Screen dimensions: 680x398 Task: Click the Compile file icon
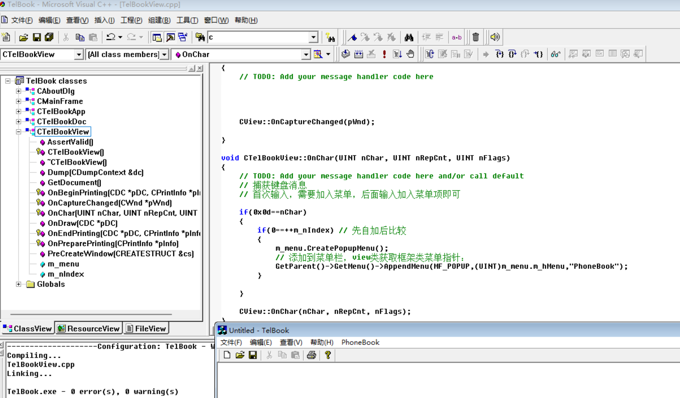345,54
